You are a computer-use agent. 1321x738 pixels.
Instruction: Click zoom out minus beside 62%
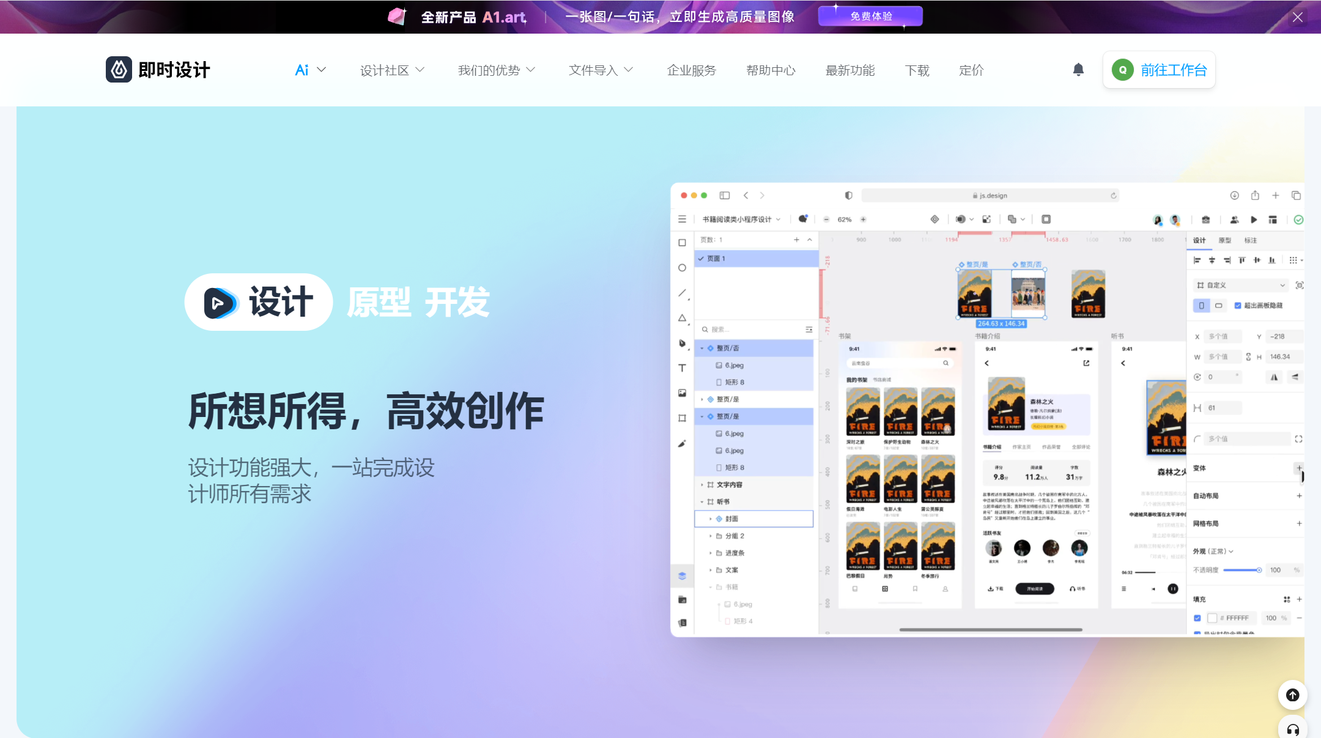(x=826, y=220)
